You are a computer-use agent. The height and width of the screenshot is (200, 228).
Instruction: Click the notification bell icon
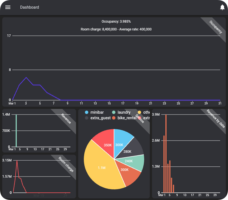tap(222, 8)
